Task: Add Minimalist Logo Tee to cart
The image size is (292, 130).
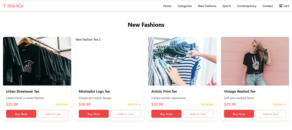Action: [x=126, y=114]
